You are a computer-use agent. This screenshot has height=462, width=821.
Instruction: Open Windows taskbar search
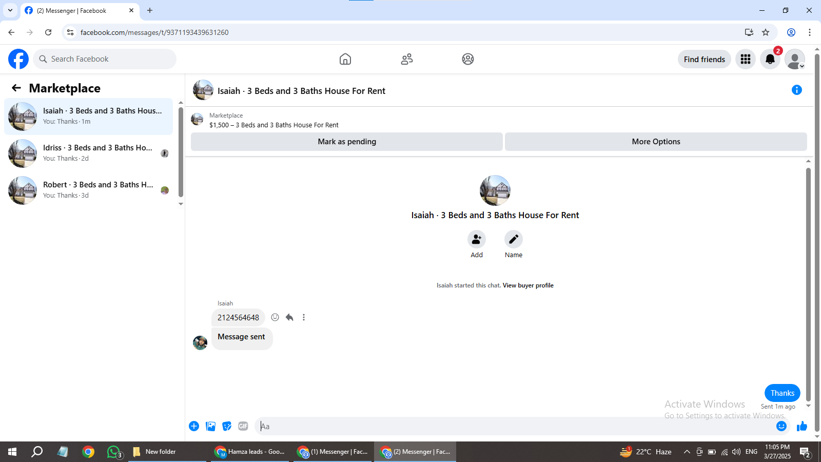coord(37,452)
